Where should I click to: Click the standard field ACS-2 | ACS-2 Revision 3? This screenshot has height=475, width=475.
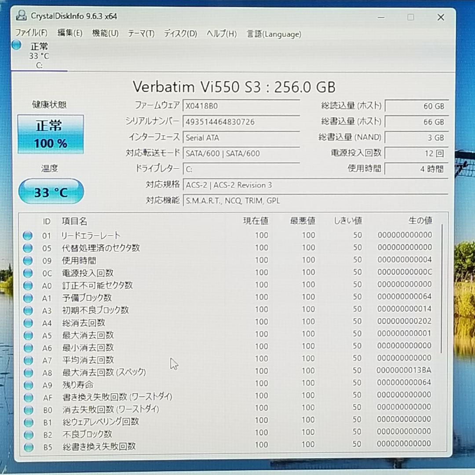pos(315,185)
